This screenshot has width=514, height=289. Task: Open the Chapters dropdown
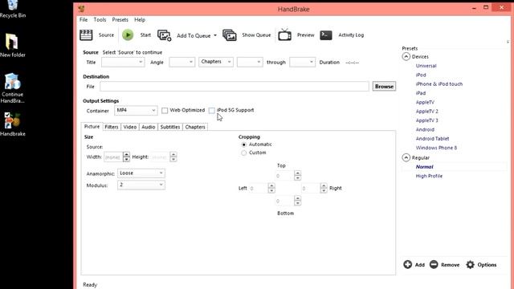(x=216, y=62)
